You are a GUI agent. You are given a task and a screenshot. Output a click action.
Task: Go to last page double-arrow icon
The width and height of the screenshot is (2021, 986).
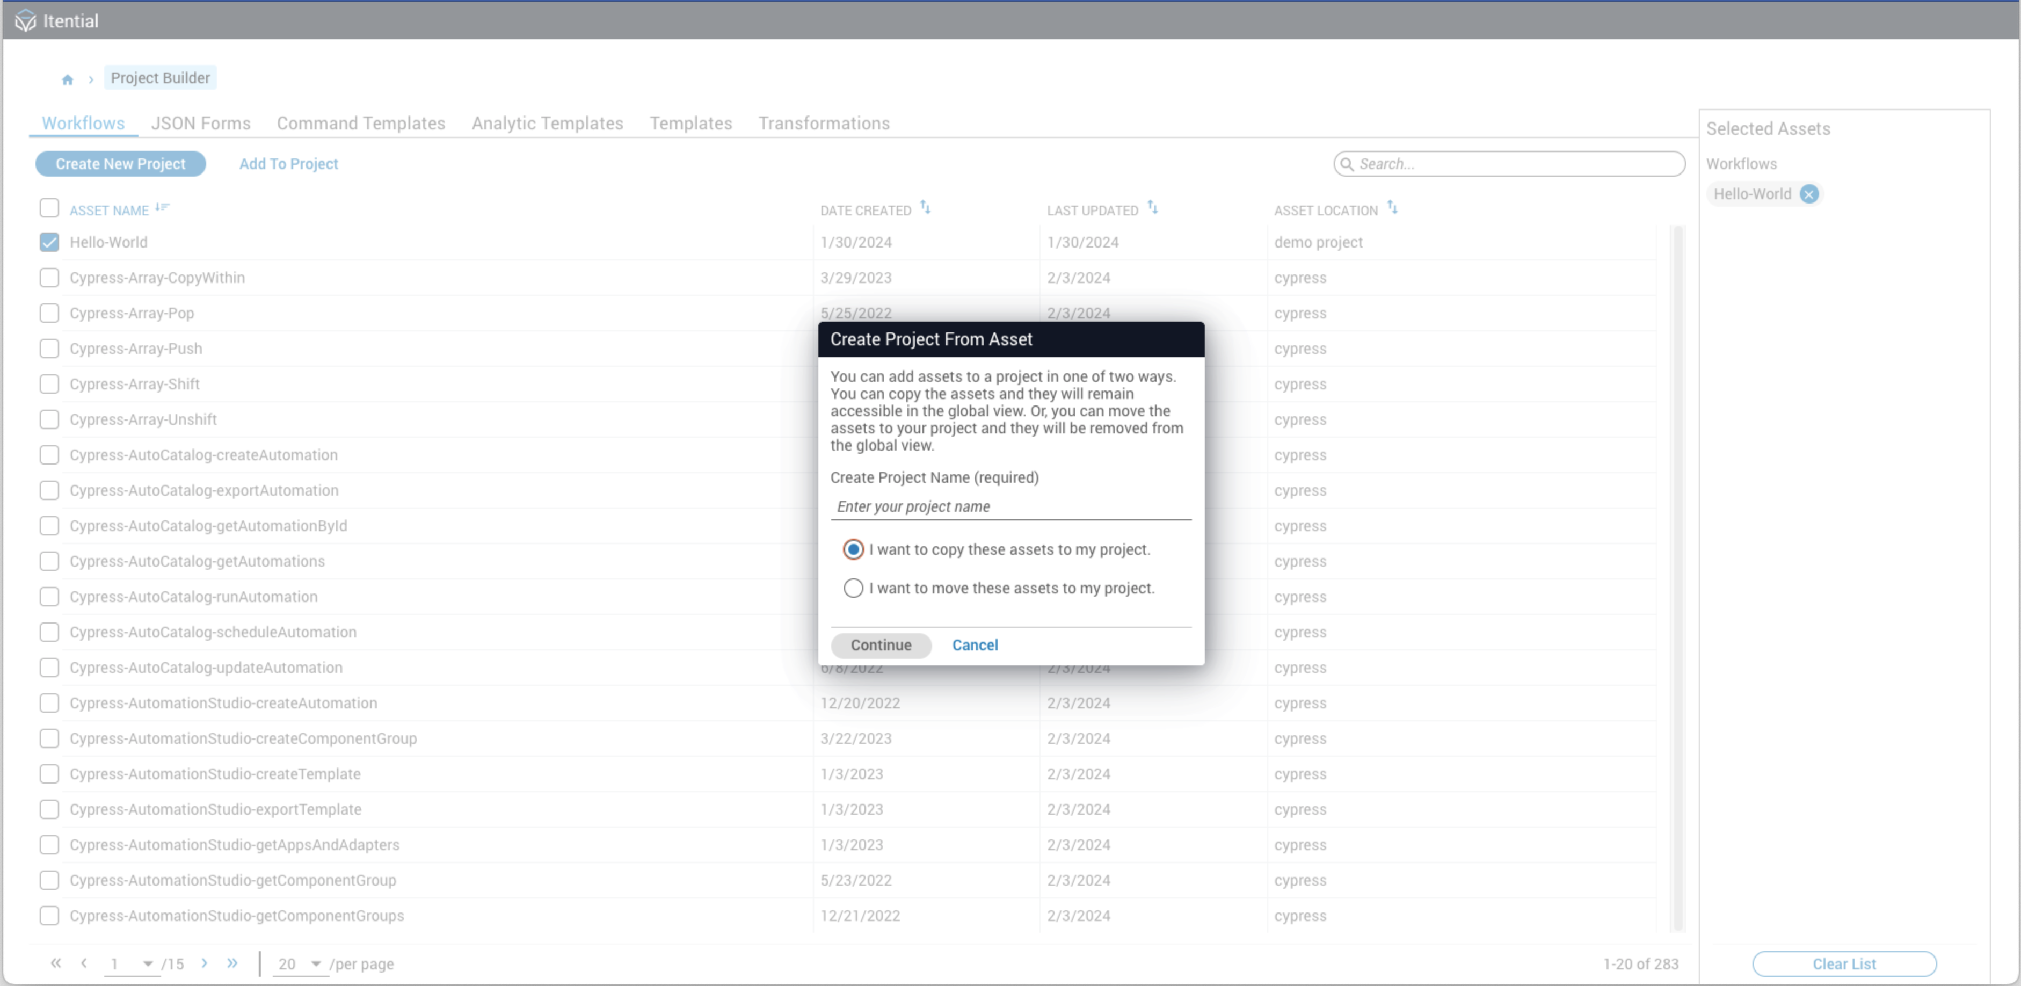point(232,963)
